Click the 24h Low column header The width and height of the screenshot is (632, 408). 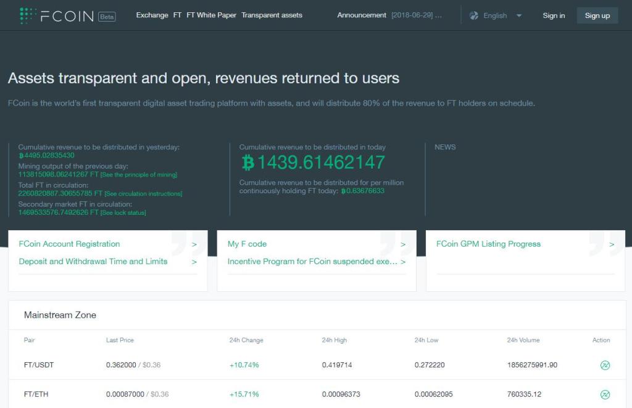coord(426,340)
